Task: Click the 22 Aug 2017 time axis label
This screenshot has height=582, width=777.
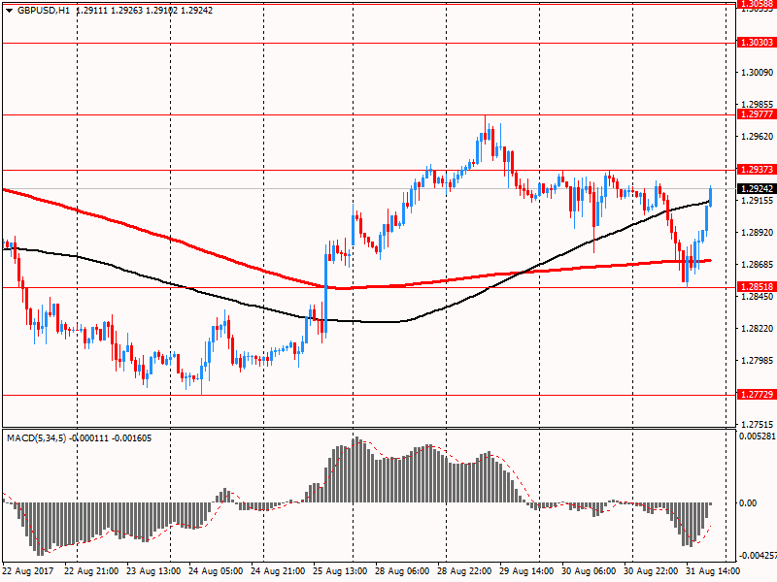Action: tap(28, 571)
